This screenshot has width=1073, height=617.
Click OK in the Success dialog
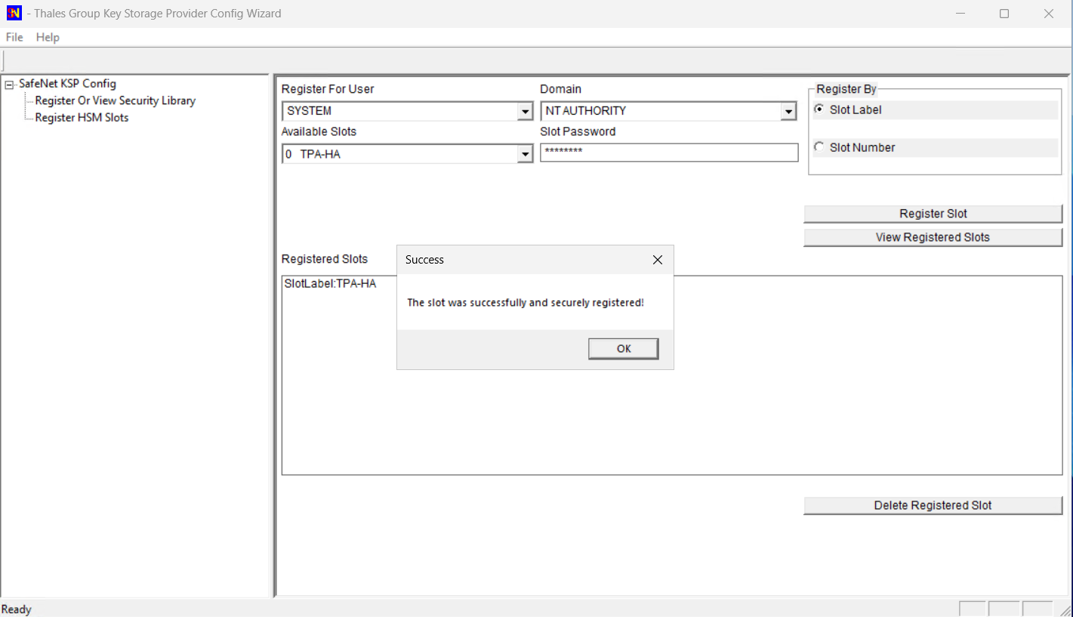pos(624,348)
